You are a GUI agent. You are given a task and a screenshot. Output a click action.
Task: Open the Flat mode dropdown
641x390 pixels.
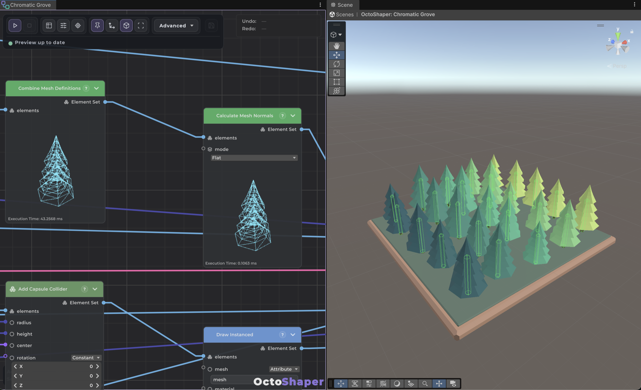click(x=254, y=158)
